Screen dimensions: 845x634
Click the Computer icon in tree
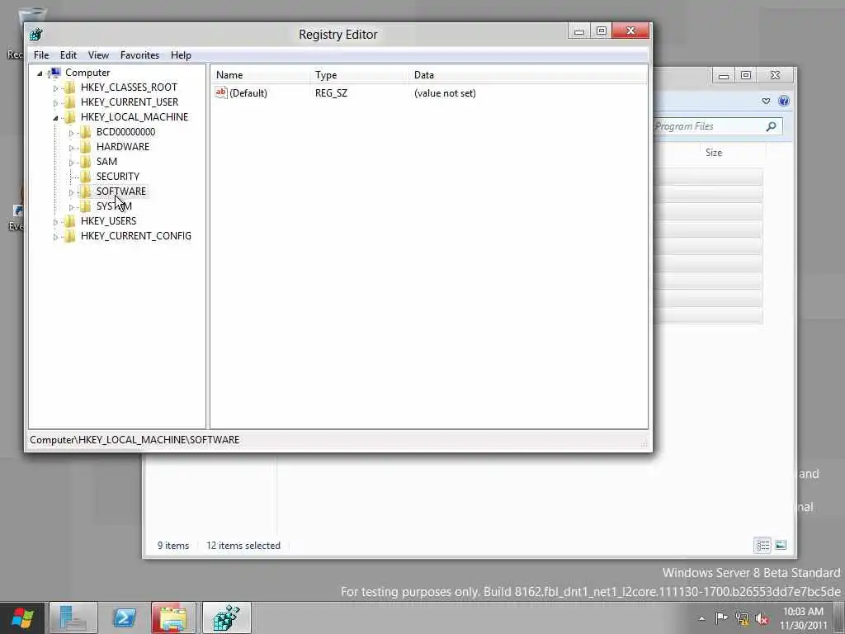[54, 73]
